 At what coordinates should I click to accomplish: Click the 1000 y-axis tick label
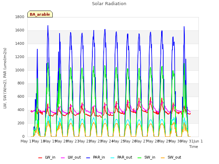(x=20, y=70)
